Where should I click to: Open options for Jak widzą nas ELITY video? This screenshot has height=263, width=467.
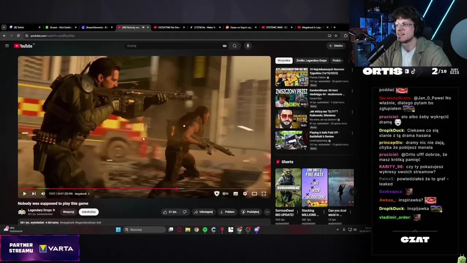pyautogui.click(x=352, y=112)
